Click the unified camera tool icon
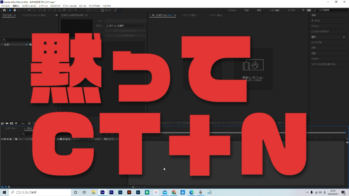Image resolution: width=349 pixels, height=196 pixels. click(x=29, y=10)
